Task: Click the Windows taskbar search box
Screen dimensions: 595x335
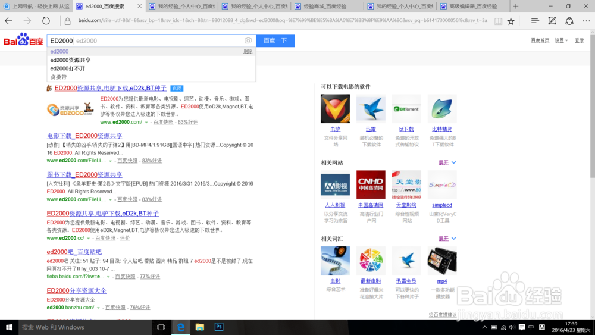Action: coord(85,327)
